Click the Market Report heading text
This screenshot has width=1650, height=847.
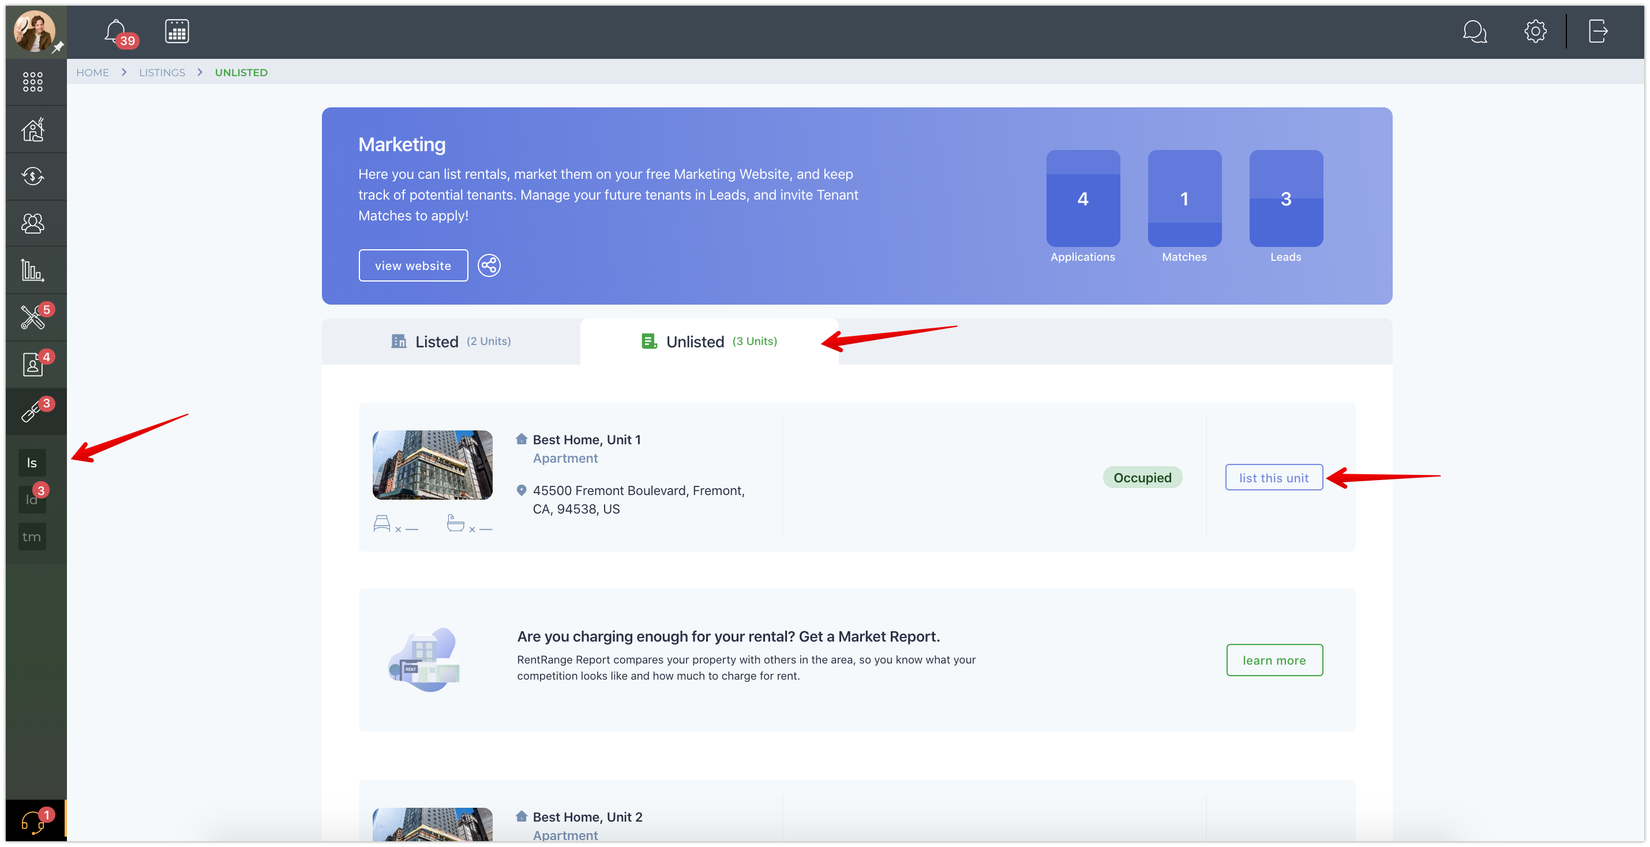click(728, 636)
